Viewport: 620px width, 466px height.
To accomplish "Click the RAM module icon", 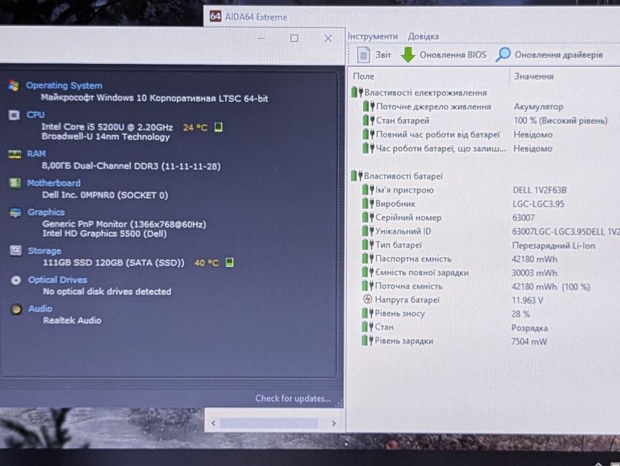I will (15, 153).
